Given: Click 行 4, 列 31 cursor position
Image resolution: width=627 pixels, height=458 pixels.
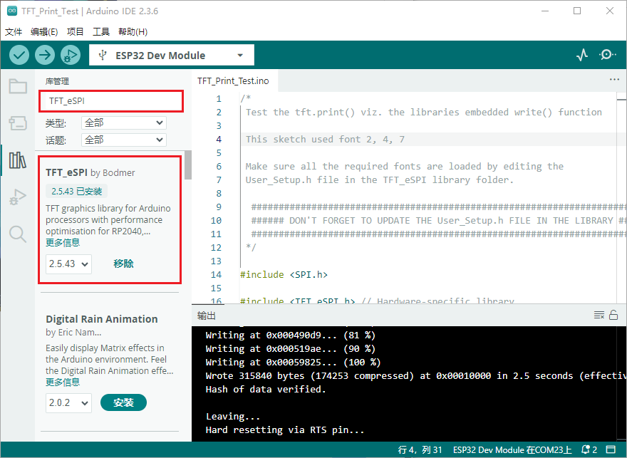Looking at the screenshot, I should tap(420, 450).
